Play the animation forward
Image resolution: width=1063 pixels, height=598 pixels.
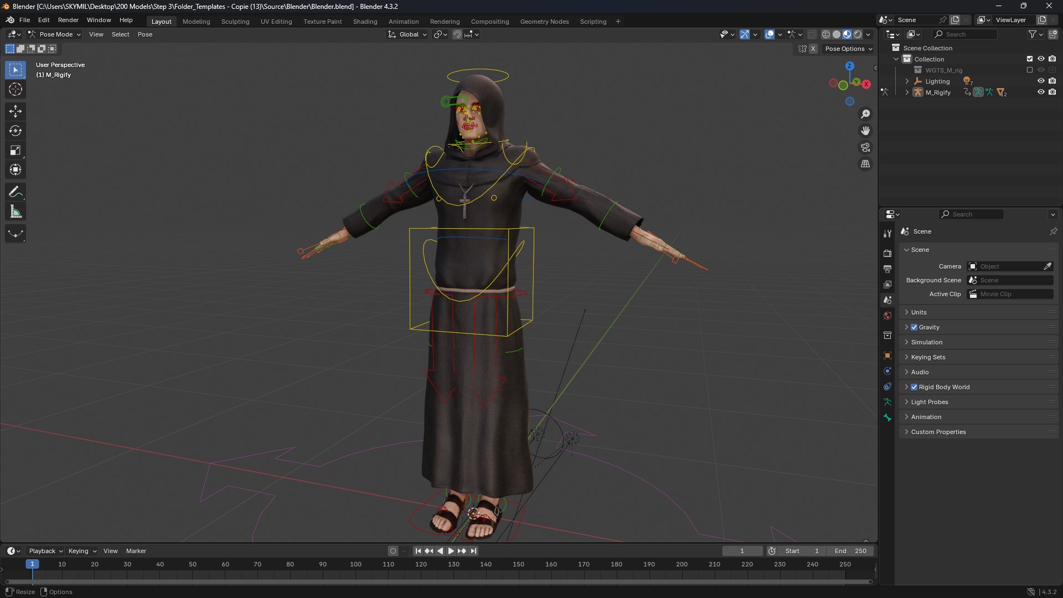pos(451,551)
